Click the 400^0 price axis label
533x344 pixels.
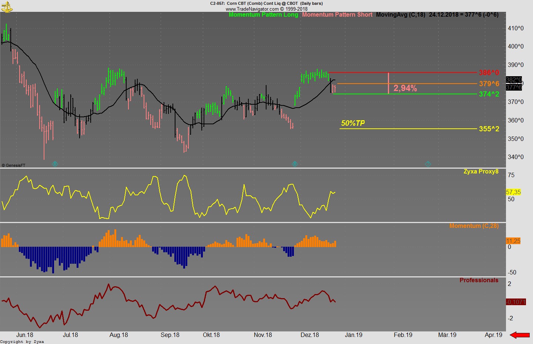point(516,47)
